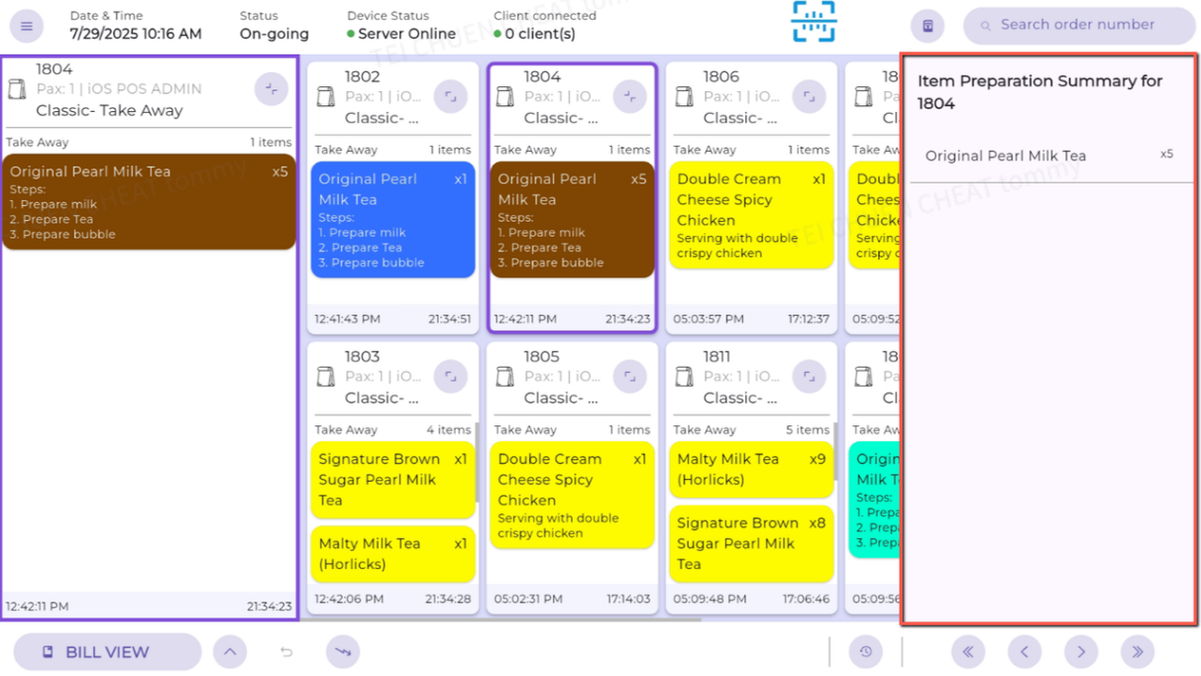Image resolution: width=1201 pixels, height=676 pixels.
Task: Click the barcode scanner icon
Action: tap(814, 22)
